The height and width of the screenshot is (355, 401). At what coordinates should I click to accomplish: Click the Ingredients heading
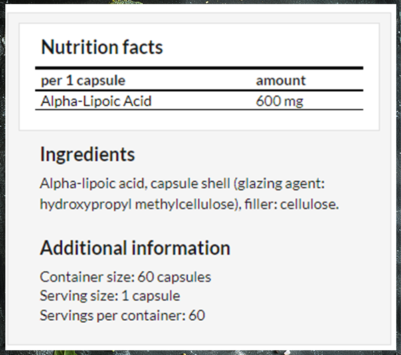tap(88, 155)
